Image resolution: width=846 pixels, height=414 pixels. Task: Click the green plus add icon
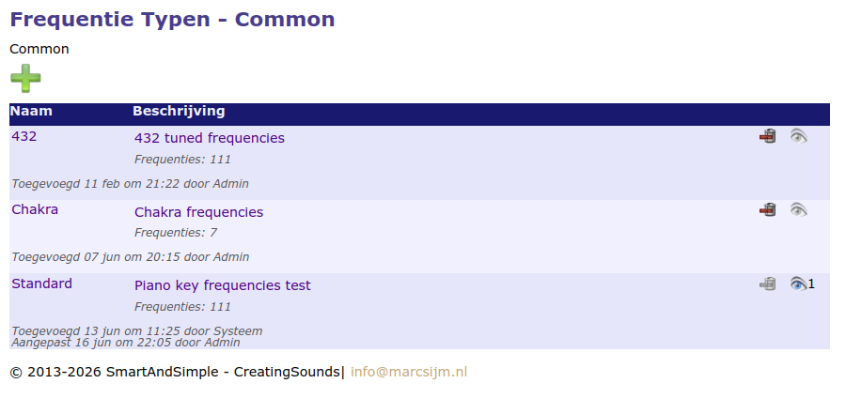pos(25,79)
